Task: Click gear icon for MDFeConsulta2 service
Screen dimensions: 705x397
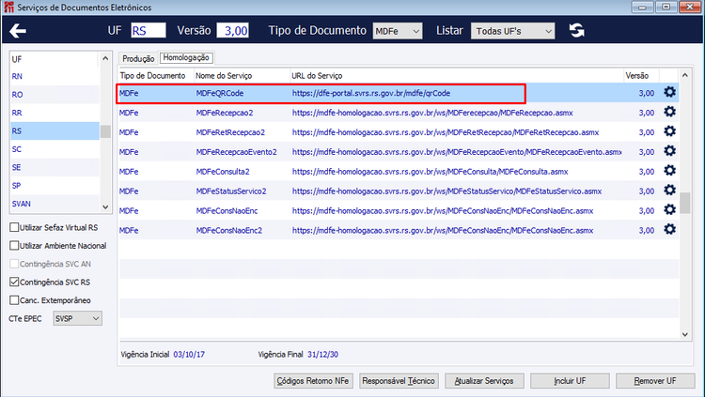Action: tap(669, 171)
